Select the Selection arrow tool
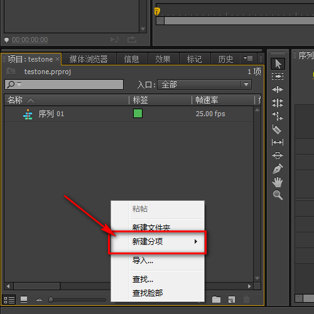Screen dimensions: 314x314 pos(278,63)
